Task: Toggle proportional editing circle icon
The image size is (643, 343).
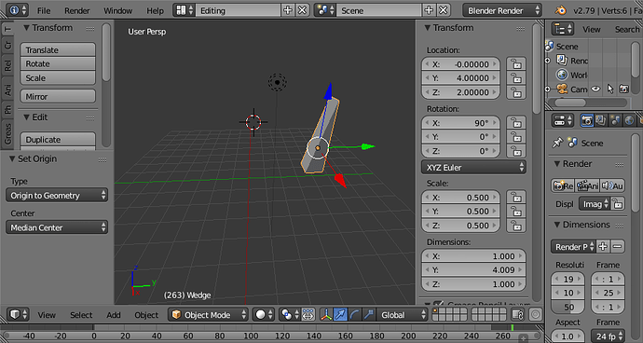Action: click(535, 315)
